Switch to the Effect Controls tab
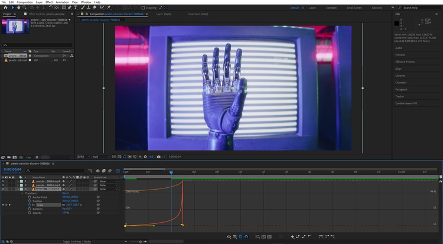443x244 pixels. click(47, 14)
